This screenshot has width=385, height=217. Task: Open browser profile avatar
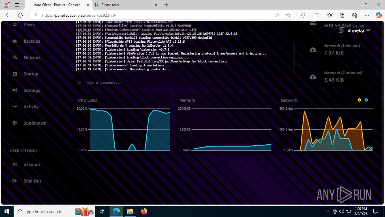pos(6,5)
